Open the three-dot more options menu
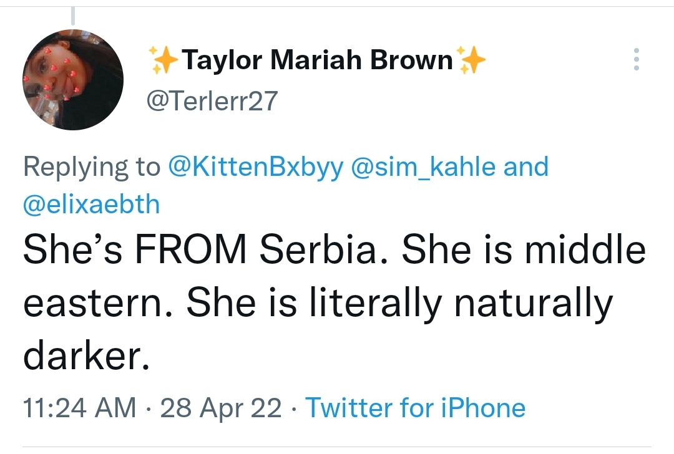The height and width of the screenshot is (454, 674). [x=636, y=59]
